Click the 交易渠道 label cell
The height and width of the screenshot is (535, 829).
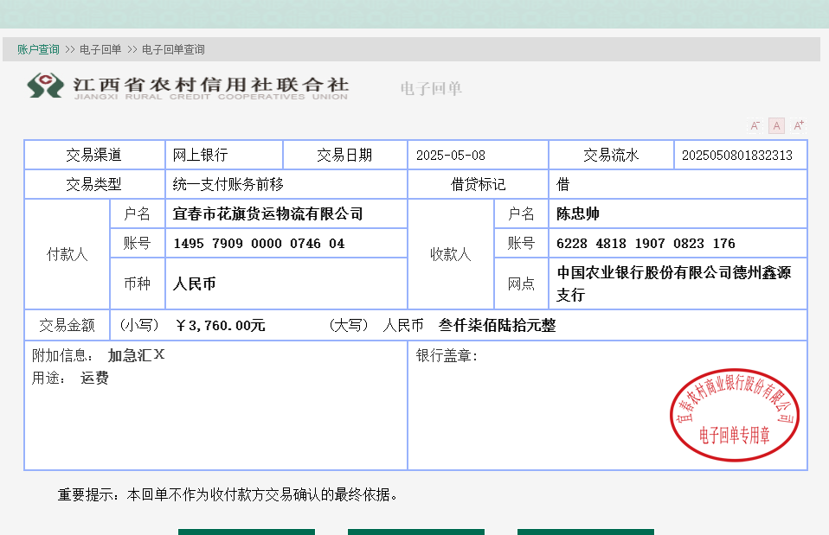[x=94, y=156]
